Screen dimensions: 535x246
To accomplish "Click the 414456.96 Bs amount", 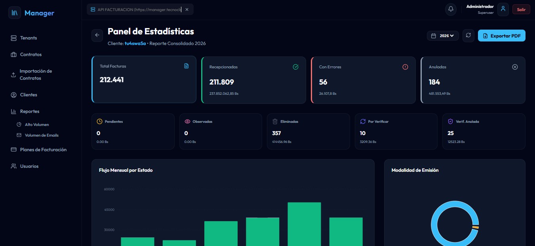I will (x=282, y=142).
